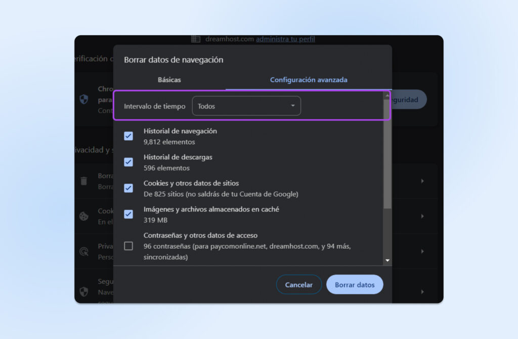Click the Cancelar button
The image size is (518, 339).
pos(298,285)
